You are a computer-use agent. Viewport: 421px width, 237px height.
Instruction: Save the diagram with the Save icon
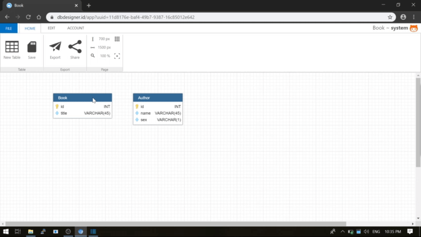(32, 47)
